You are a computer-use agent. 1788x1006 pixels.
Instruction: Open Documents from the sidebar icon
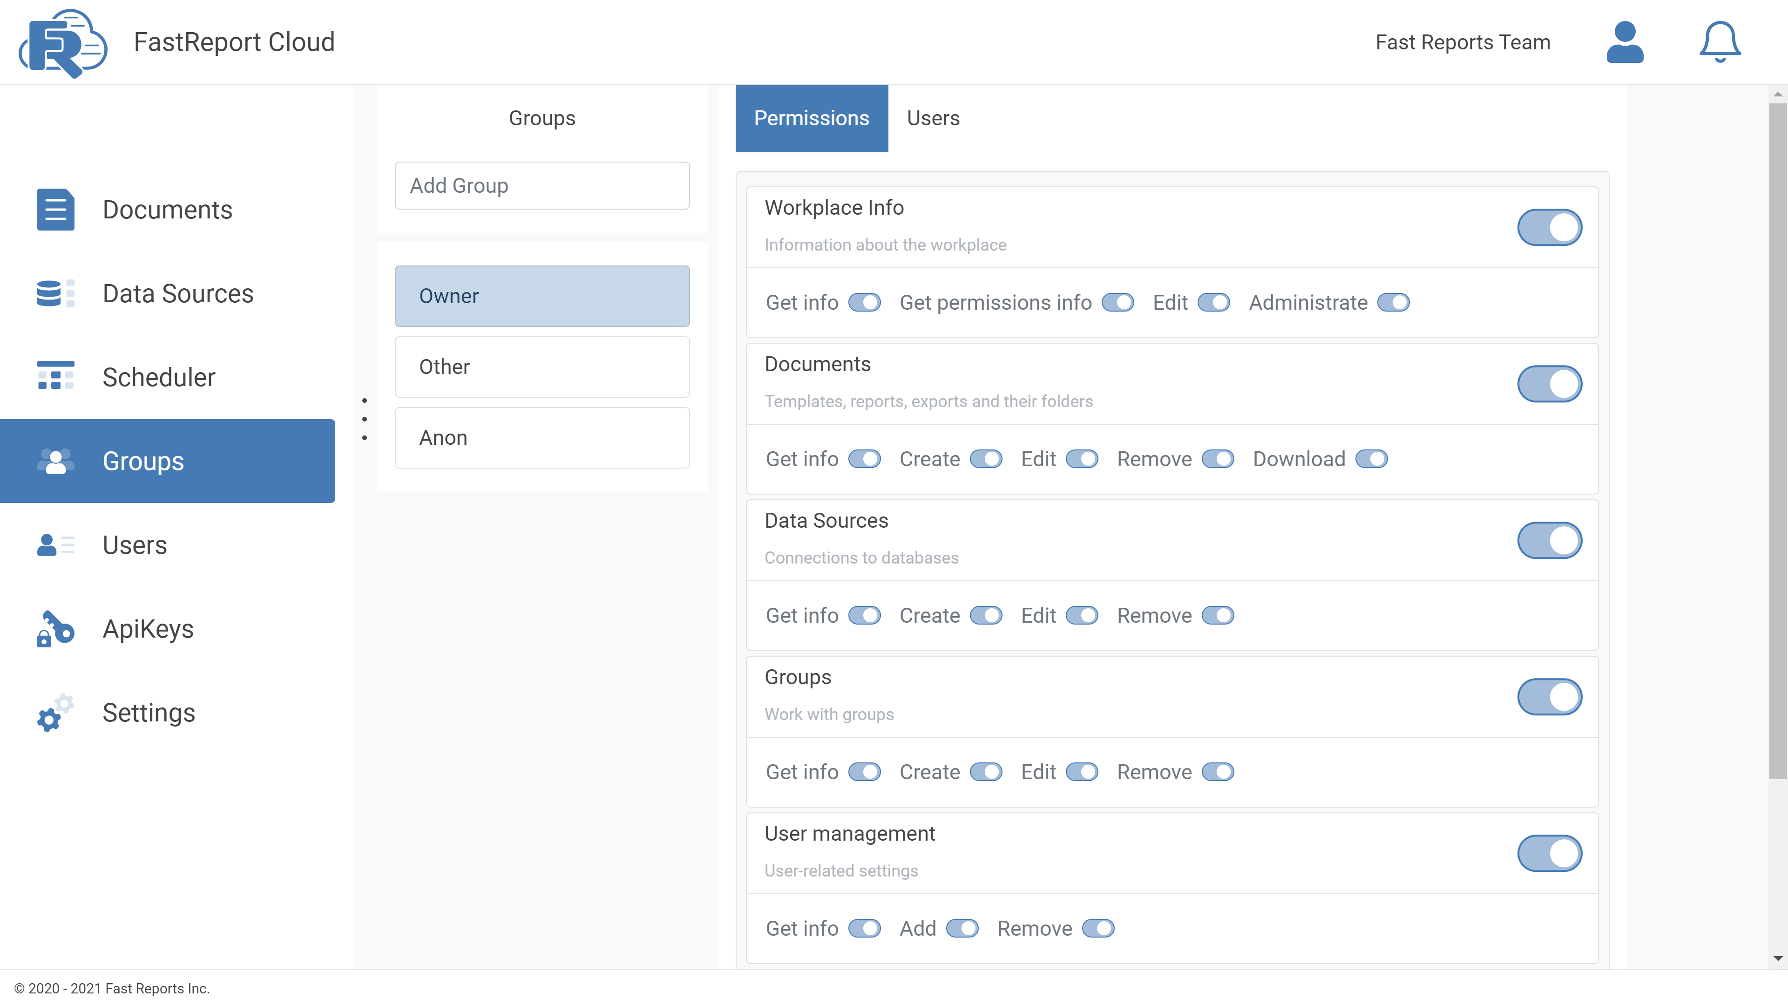pos(55,210)
